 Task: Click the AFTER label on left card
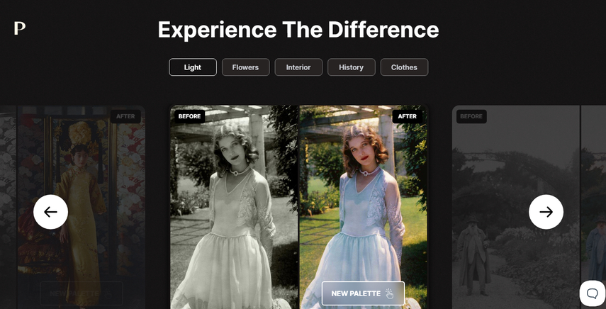pyautogui.click(x=125, y=116)
